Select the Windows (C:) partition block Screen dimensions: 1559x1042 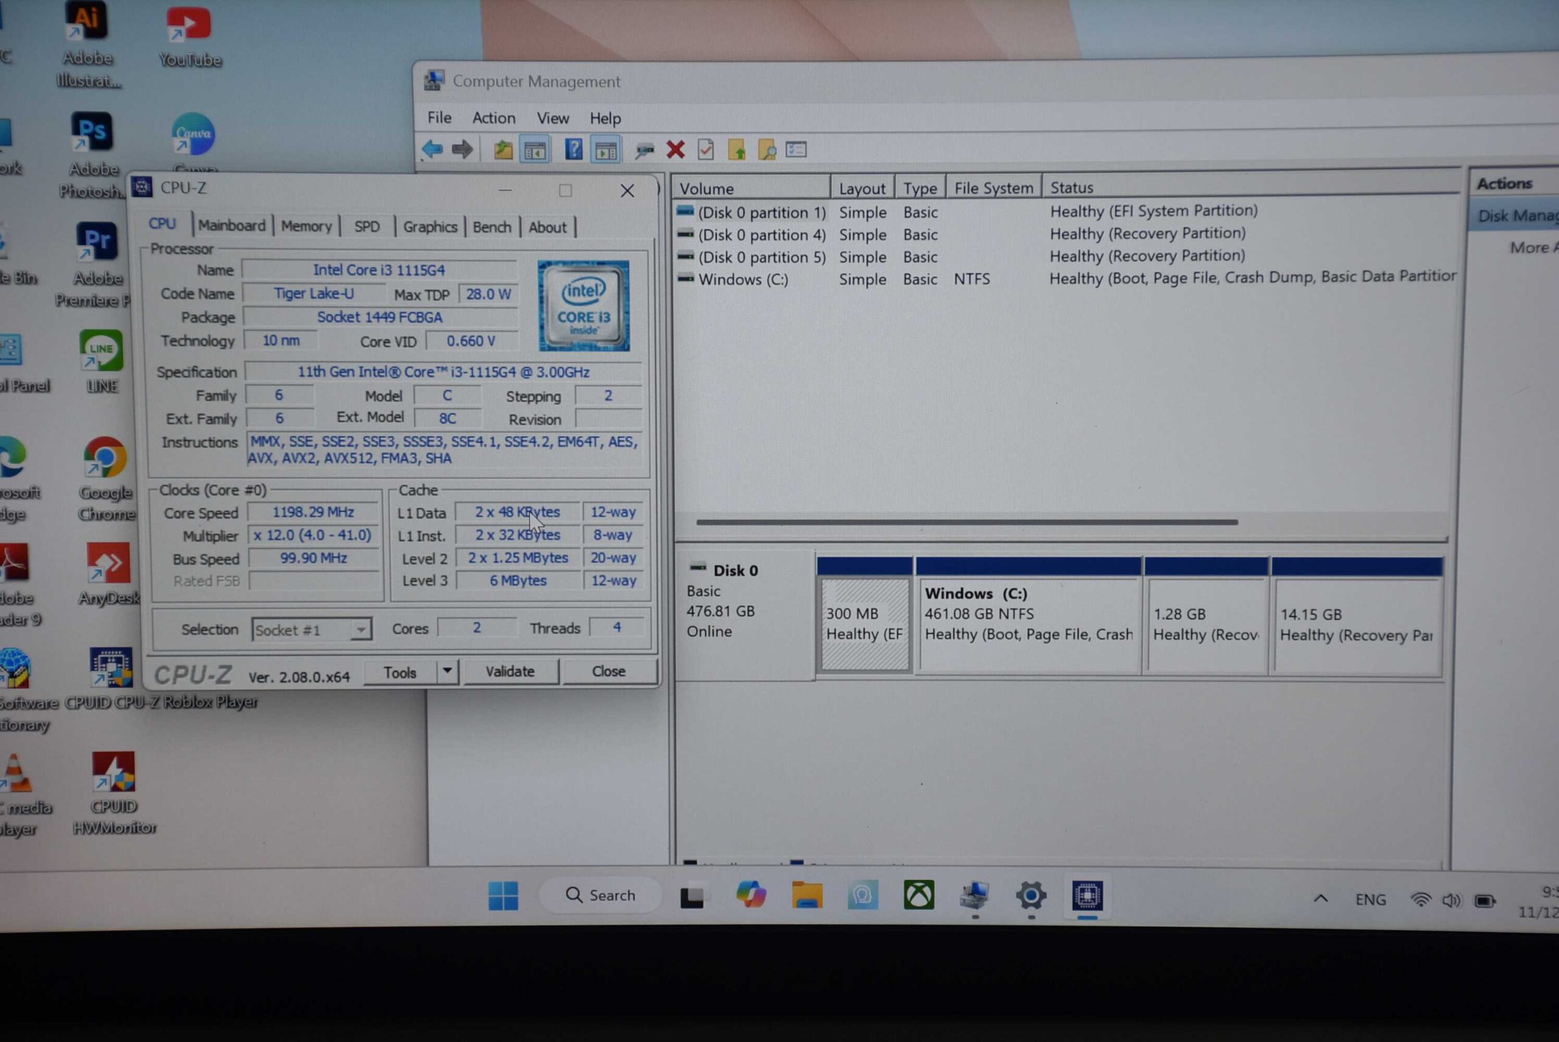tap(1028, 625)
